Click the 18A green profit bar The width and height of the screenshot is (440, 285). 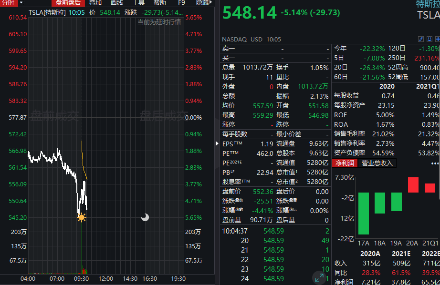(380, 203)
